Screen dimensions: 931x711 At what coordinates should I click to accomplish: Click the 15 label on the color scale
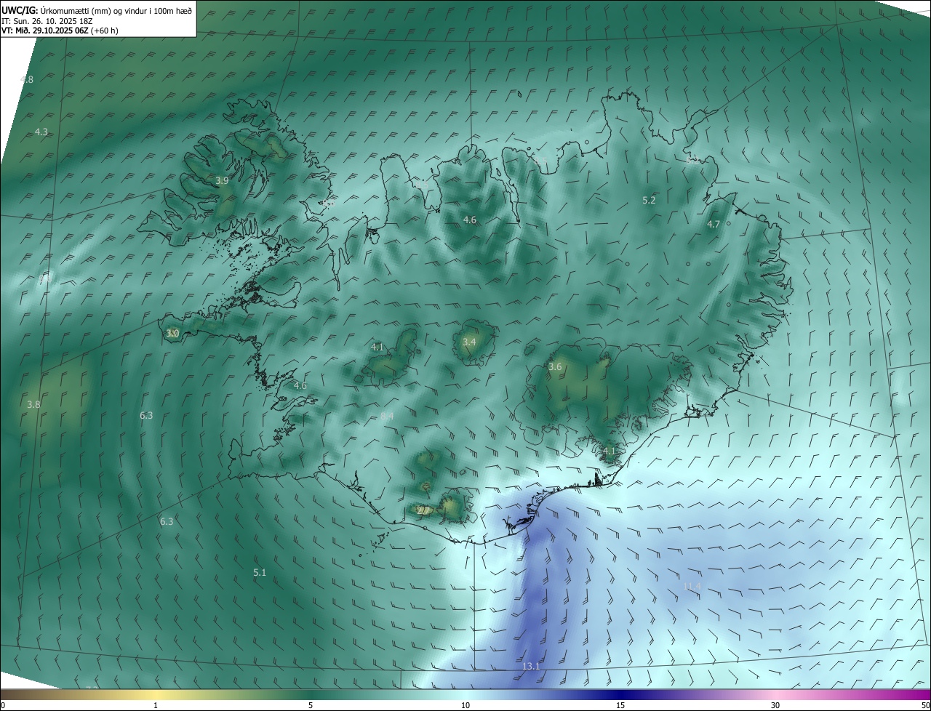[620, 705]
